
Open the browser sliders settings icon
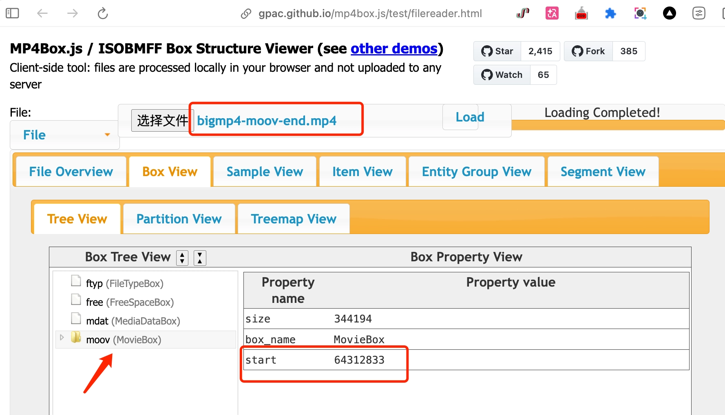(x=699, y=13)
